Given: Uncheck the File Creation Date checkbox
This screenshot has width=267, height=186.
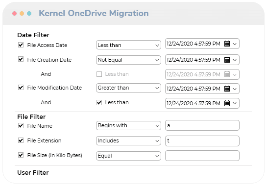Looking at the screenshot, I should tap(21, 59).
